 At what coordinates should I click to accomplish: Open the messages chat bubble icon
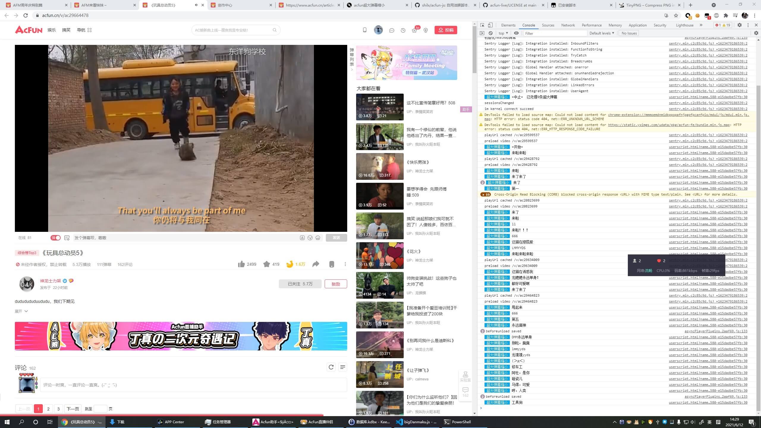point(391,30)
